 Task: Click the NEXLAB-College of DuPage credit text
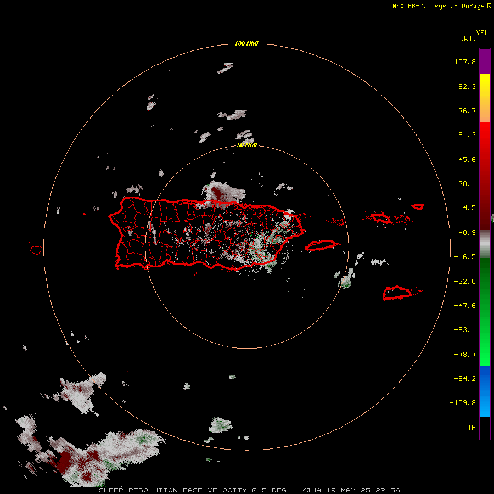pos(442,6)
